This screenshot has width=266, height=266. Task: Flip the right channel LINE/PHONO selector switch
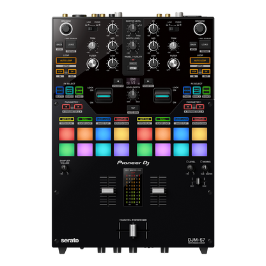coord(174,29)
